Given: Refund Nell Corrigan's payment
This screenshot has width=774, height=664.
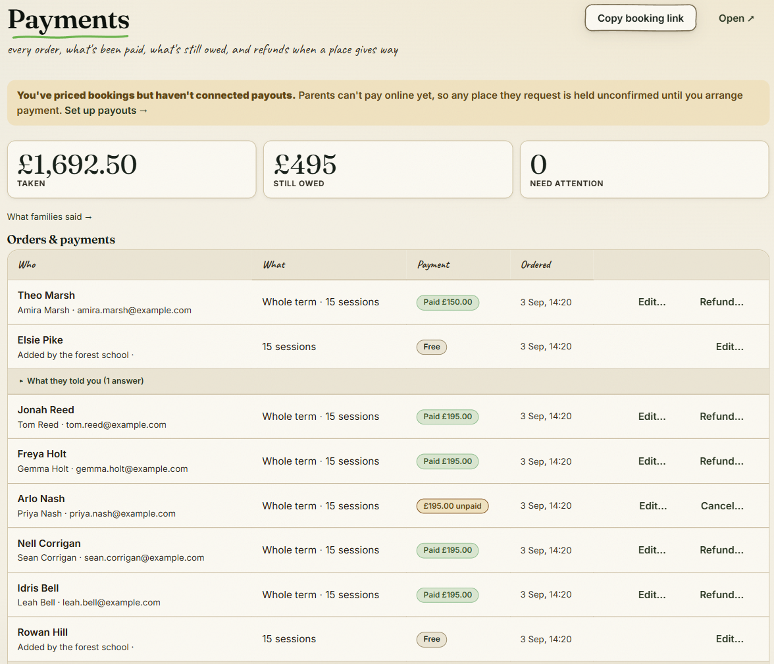Looking at the screenshot, I should coord(721,550).
